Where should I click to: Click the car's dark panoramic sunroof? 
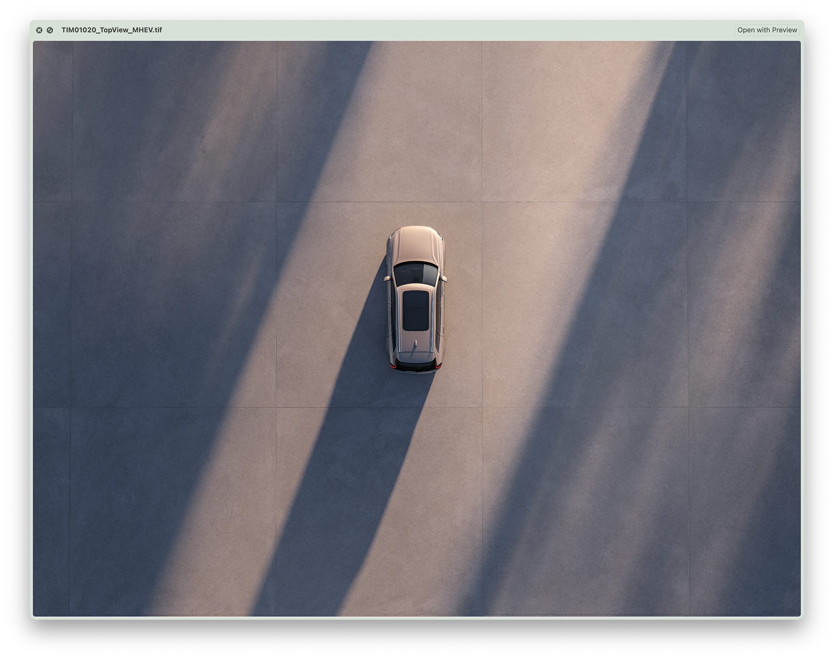click(x=415, y=310)
